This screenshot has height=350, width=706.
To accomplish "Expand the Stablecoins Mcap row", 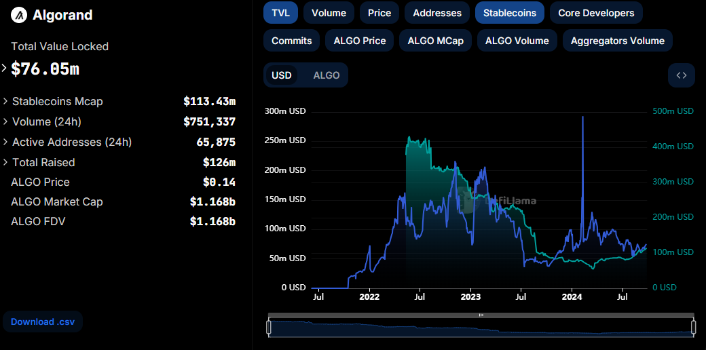I will (5, 101).
